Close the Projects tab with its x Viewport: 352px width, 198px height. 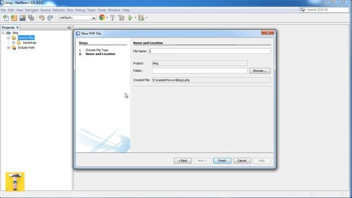pos(17,28)
